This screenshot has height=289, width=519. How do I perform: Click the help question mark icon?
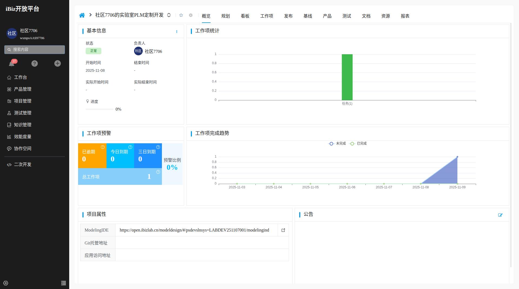pos(35,64)
